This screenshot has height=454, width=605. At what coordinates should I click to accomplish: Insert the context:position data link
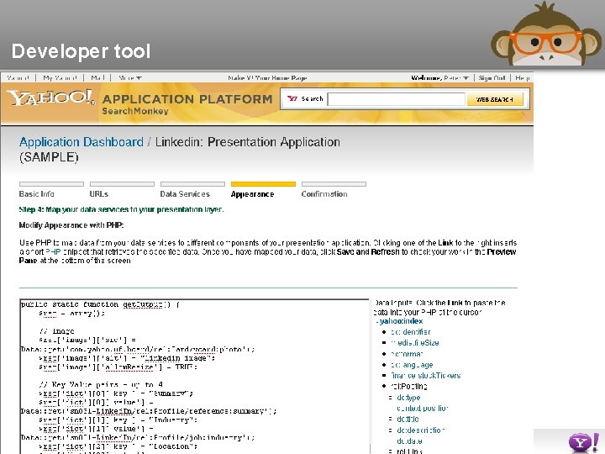[x=422, y=408]
